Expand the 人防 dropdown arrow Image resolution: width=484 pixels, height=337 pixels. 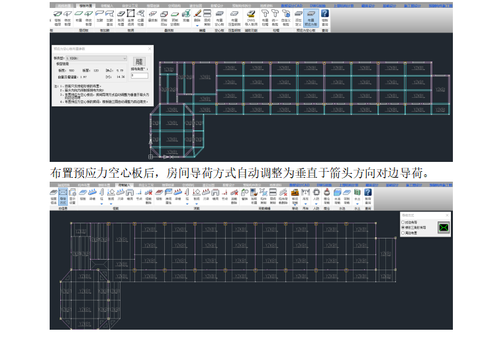click(316, 204)
